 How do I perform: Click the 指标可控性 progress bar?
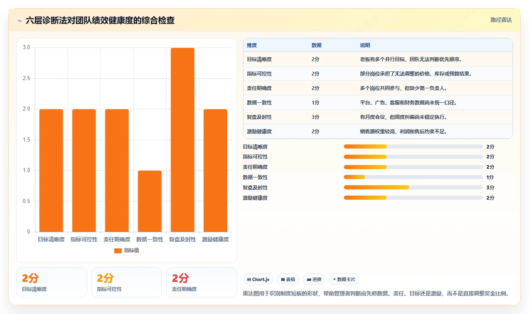(x=413, y=157)
